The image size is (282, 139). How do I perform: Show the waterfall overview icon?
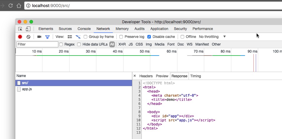pos(78,37)
